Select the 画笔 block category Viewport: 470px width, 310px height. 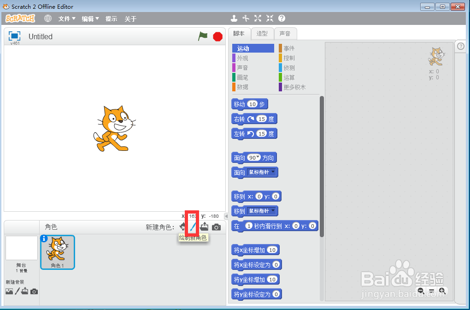tap(253, 77)
